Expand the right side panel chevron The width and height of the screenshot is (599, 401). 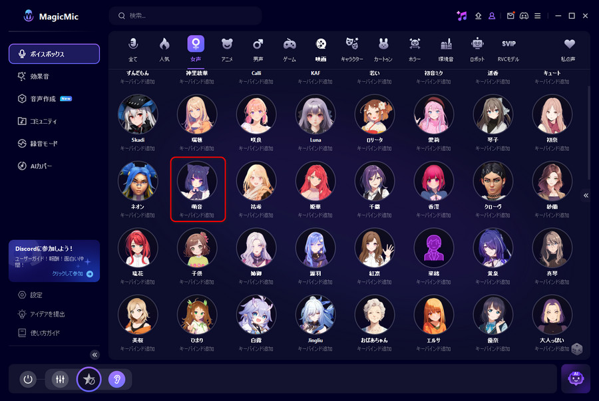586,196
